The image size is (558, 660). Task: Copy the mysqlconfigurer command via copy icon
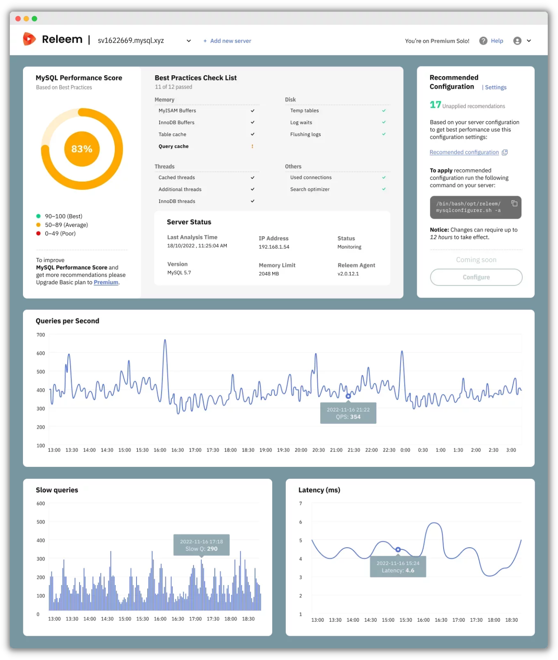pyautogui.click(x=514, y=203)
